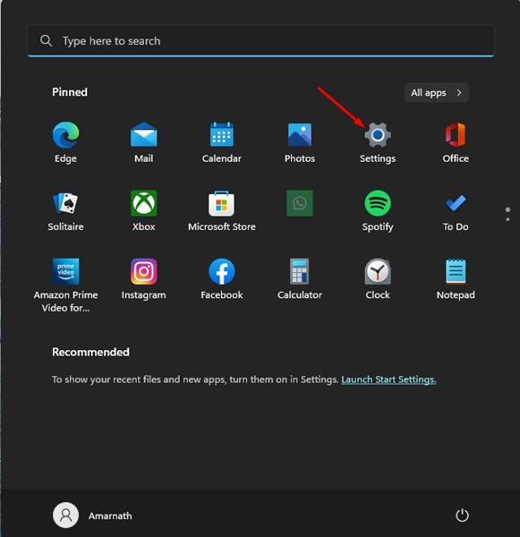
Task: Click the Amarnath account name
Action: (110, 516)
